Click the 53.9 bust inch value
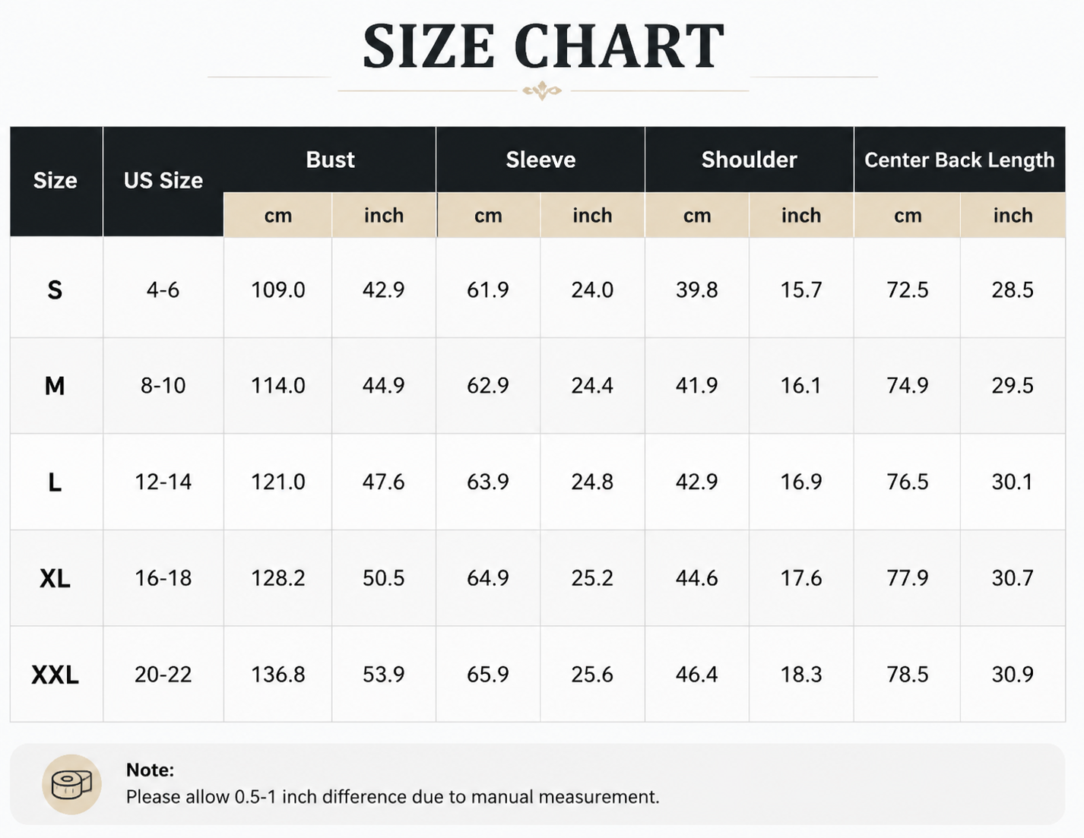The image size is (1084, 838). (383, 675)
